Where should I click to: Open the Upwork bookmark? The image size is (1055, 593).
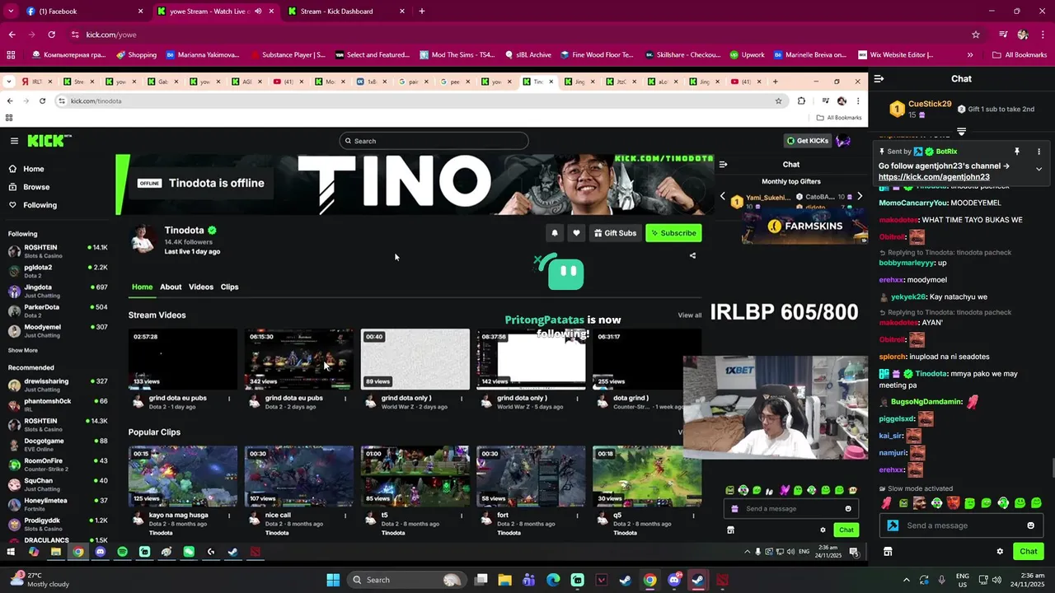(747, 55)
